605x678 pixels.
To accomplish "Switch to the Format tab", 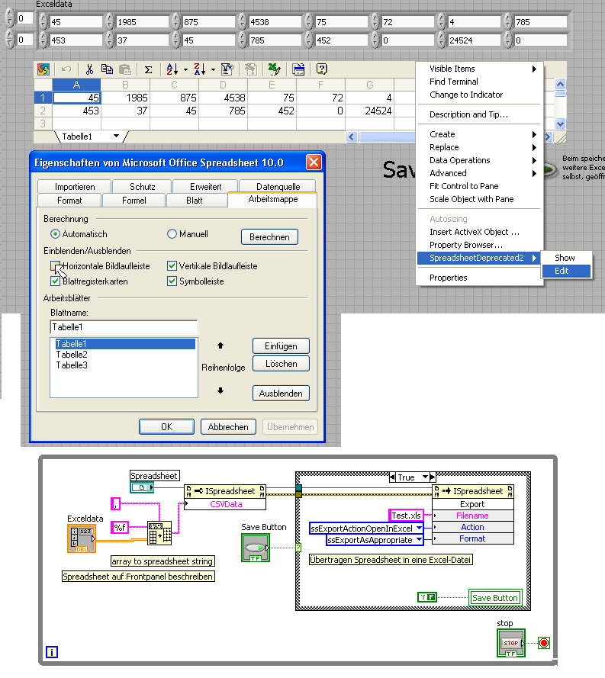I will [x=69, y=201].
